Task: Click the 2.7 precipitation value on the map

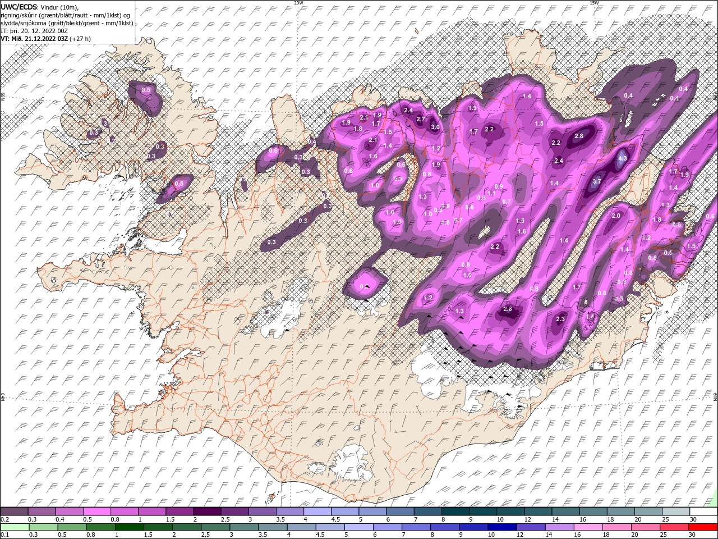Action: coord(420,119)
